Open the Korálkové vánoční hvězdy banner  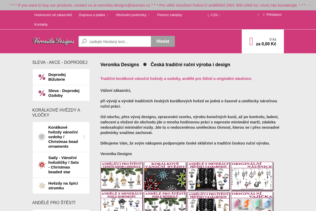coord(165,176)
